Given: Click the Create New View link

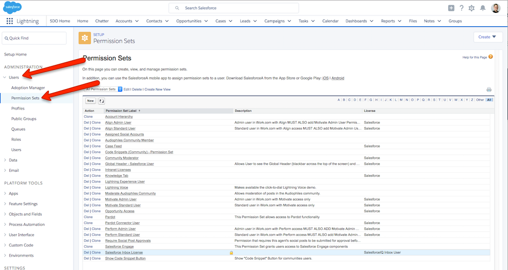Looking at the screenshot, I should [157, 89].
